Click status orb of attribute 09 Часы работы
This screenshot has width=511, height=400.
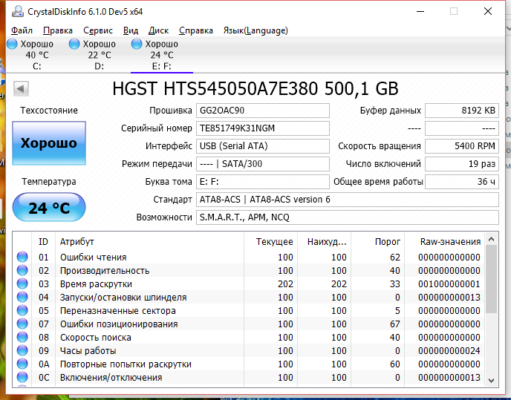(22, 350)
